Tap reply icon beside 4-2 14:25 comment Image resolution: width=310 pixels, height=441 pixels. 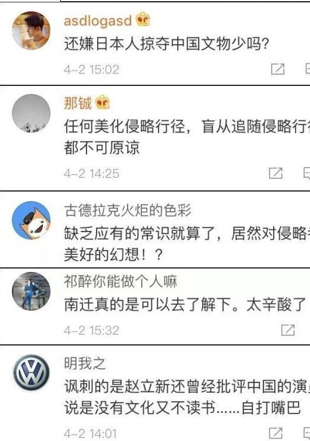click(307, 173)
